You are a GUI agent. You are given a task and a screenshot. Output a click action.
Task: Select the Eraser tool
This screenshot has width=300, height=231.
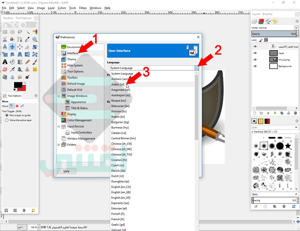[x=5, y=69]
